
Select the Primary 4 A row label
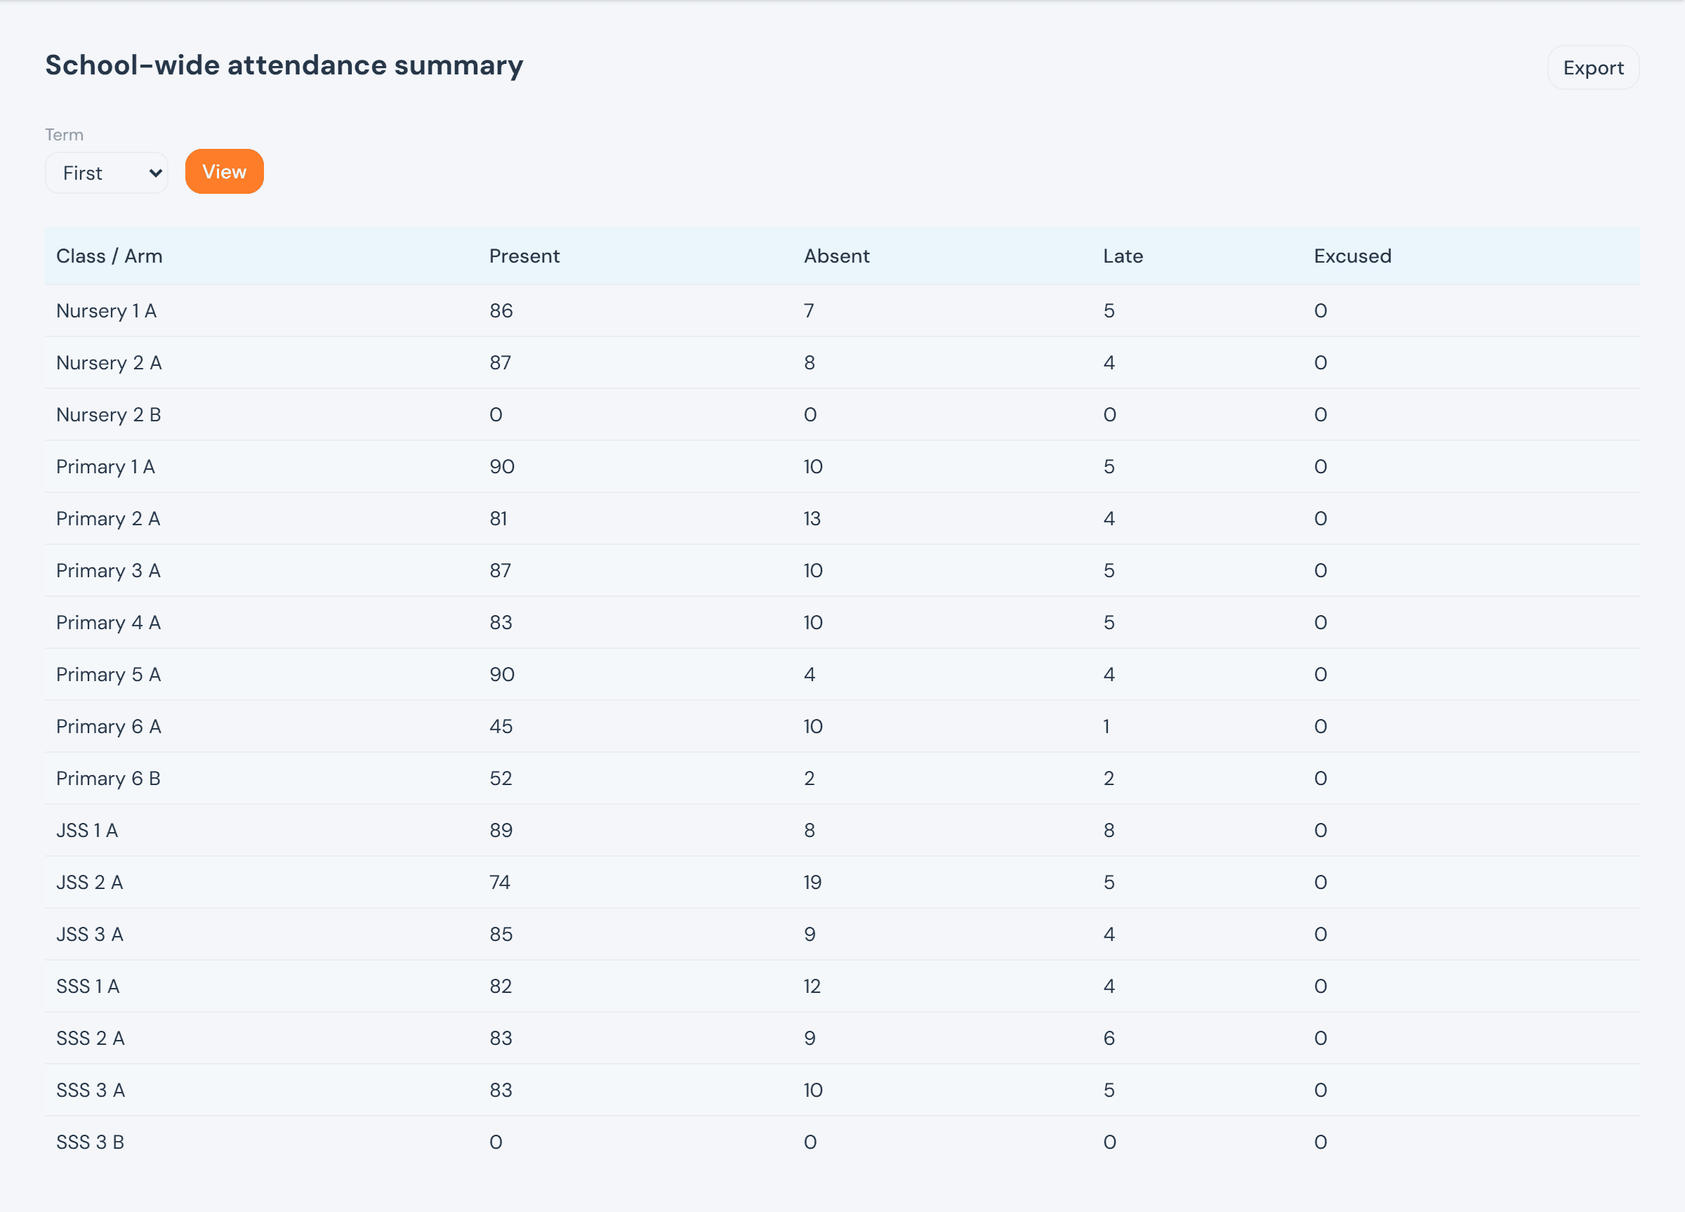point(108,623)
